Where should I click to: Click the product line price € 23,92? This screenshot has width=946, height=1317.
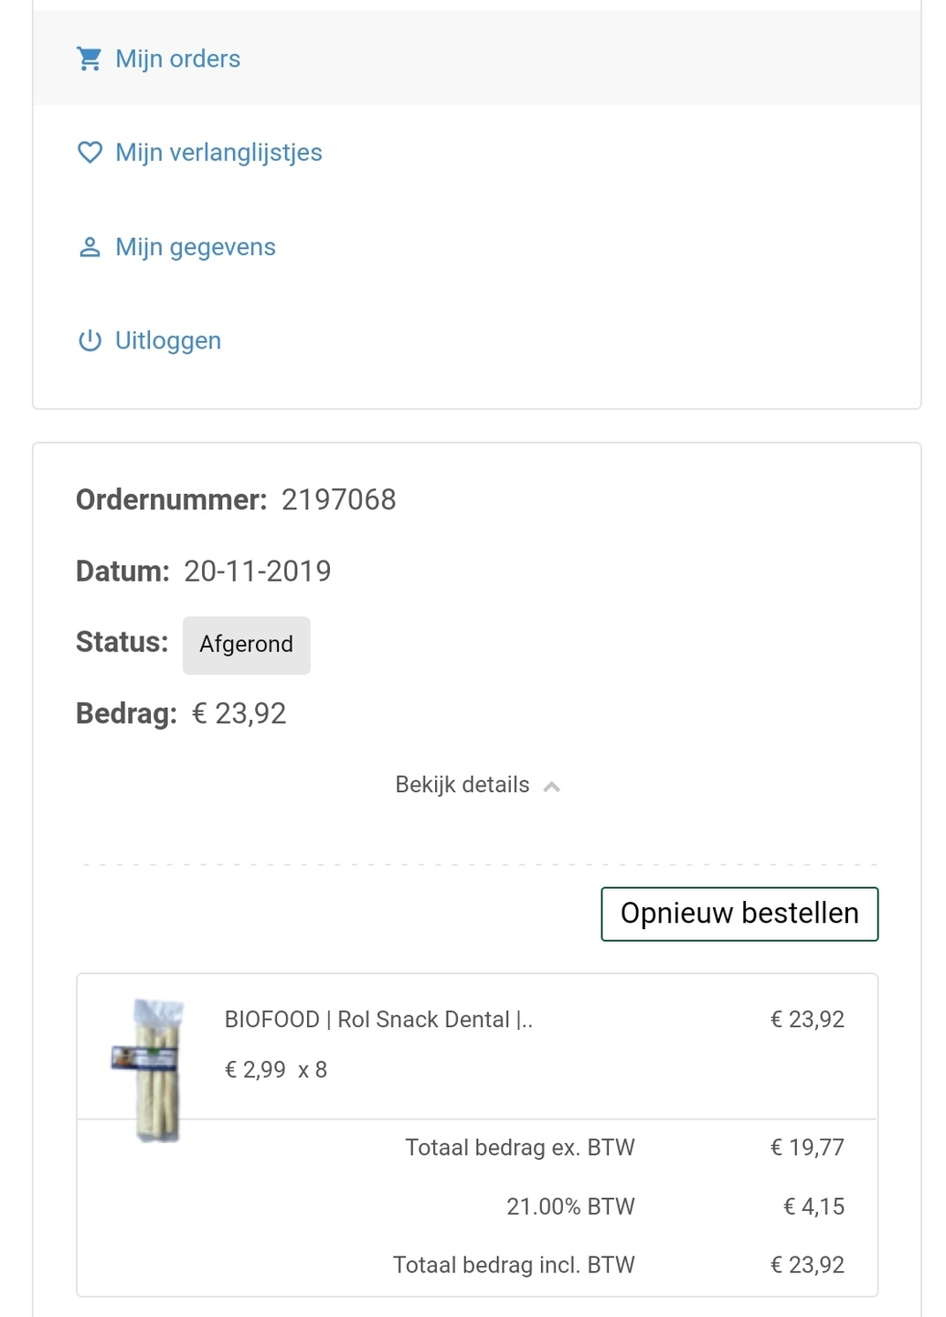[807, 1020]
